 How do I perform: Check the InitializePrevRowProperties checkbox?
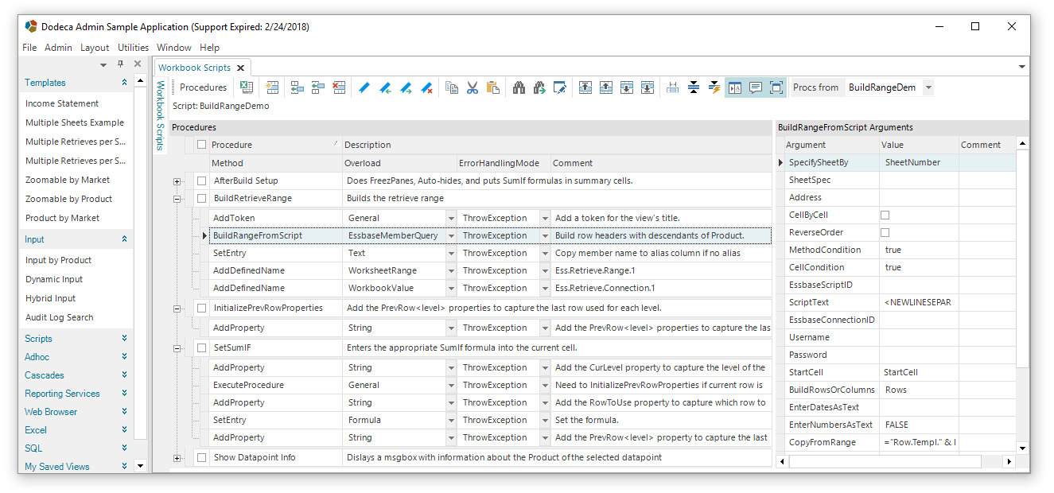pos(201,308)
